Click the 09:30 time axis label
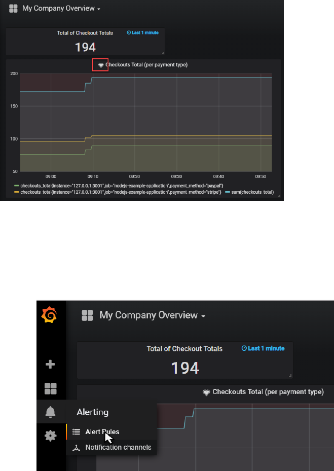 tap(176, 176)
